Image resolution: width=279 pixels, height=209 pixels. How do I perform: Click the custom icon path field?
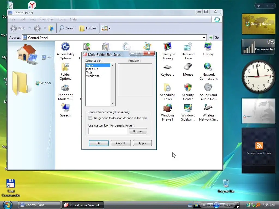pyautogui.click(x=108, y=131)
